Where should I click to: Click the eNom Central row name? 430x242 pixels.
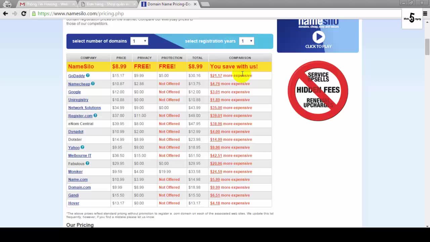click(81, 124)
